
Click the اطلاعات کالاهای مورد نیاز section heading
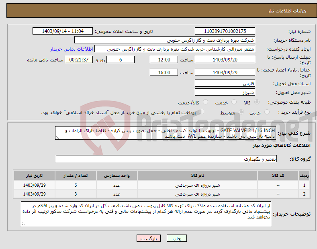(281, 145)
